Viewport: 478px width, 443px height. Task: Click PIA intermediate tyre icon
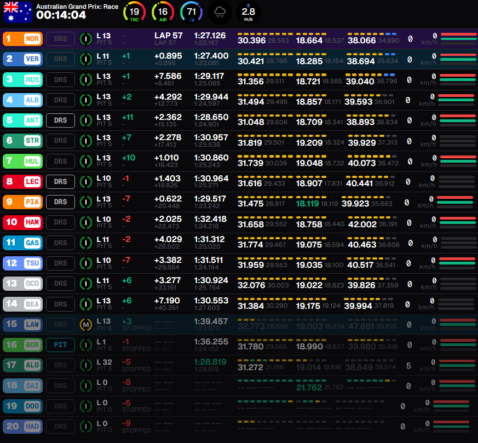coord(85,202)
